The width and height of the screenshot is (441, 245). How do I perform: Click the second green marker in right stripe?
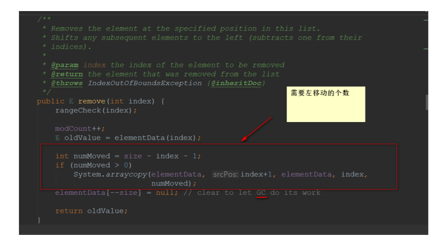coord(426,49)
